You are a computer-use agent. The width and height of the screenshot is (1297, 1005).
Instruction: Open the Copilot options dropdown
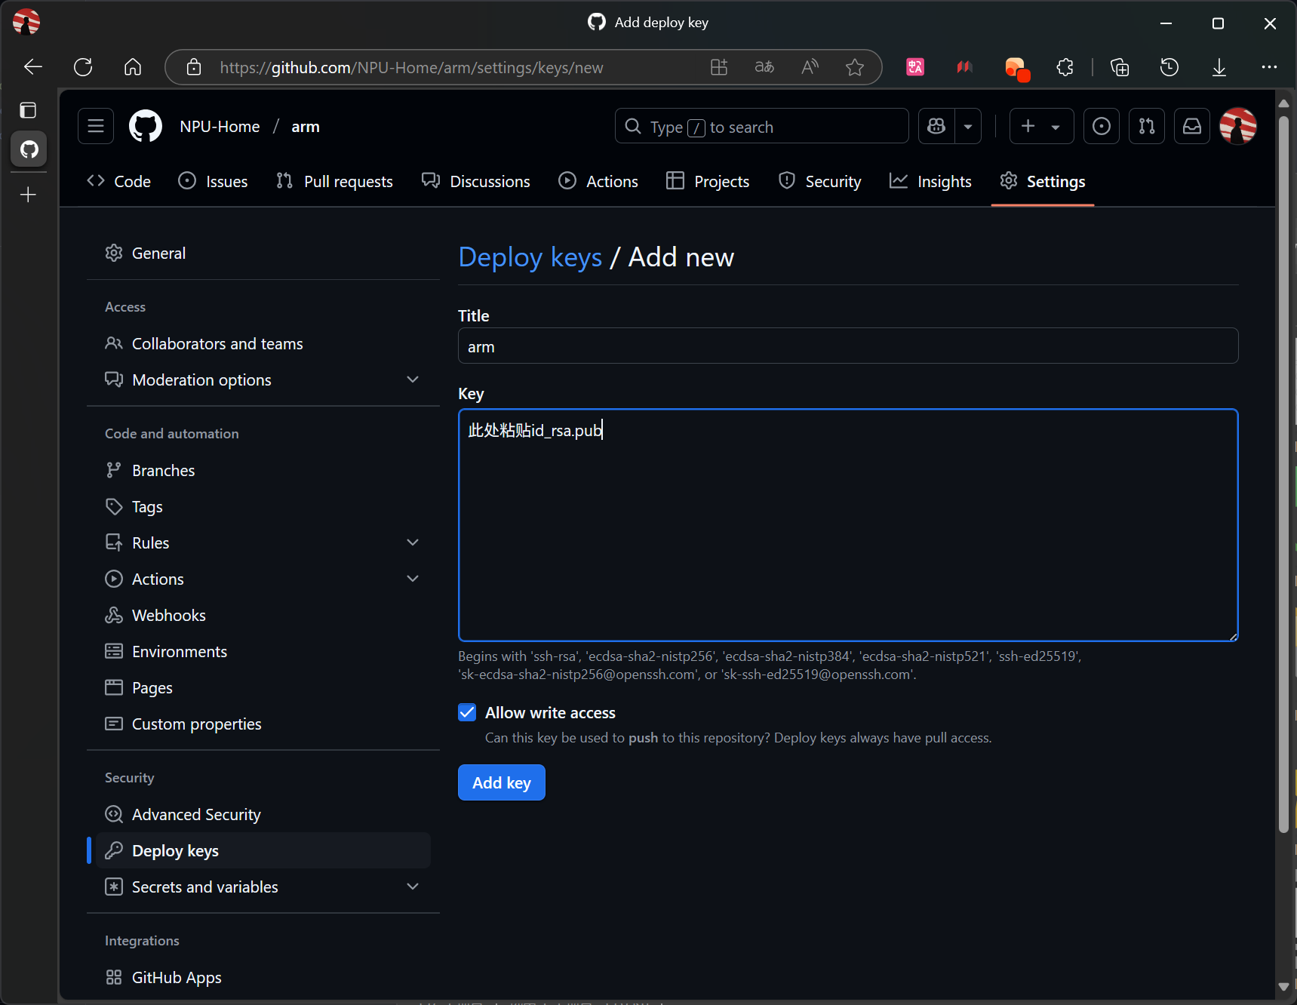(968, 126)
